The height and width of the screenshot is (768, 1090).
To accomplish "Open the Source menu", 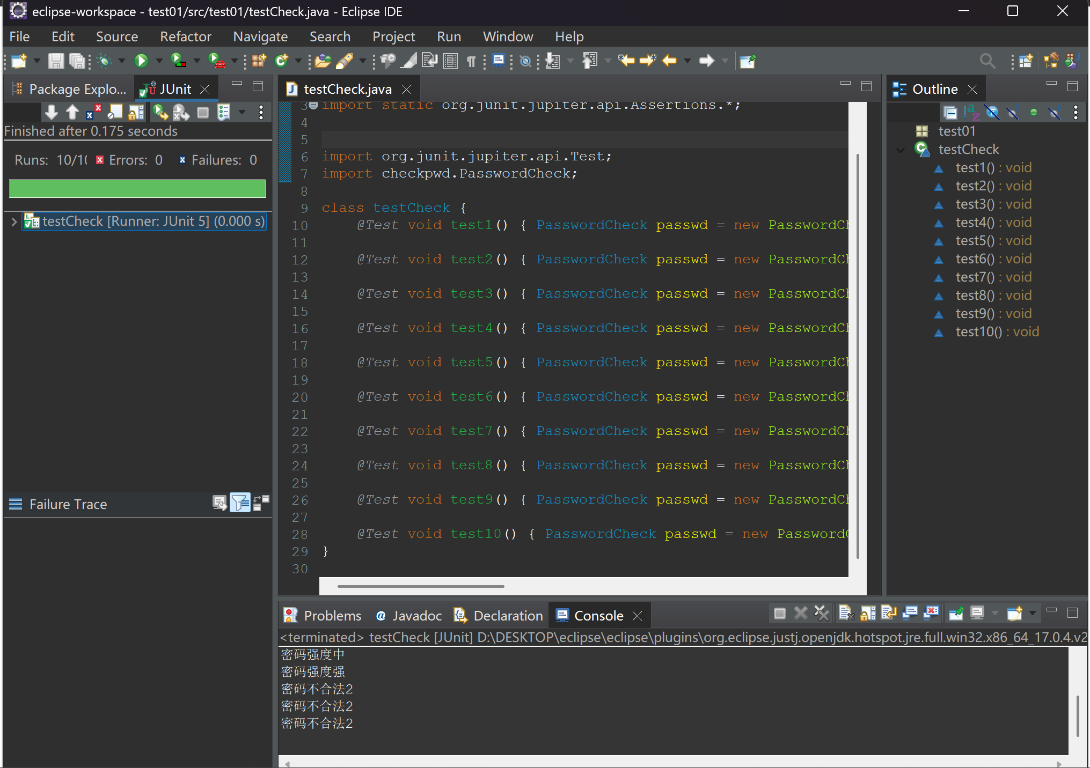I will click(x=117, y=36).
